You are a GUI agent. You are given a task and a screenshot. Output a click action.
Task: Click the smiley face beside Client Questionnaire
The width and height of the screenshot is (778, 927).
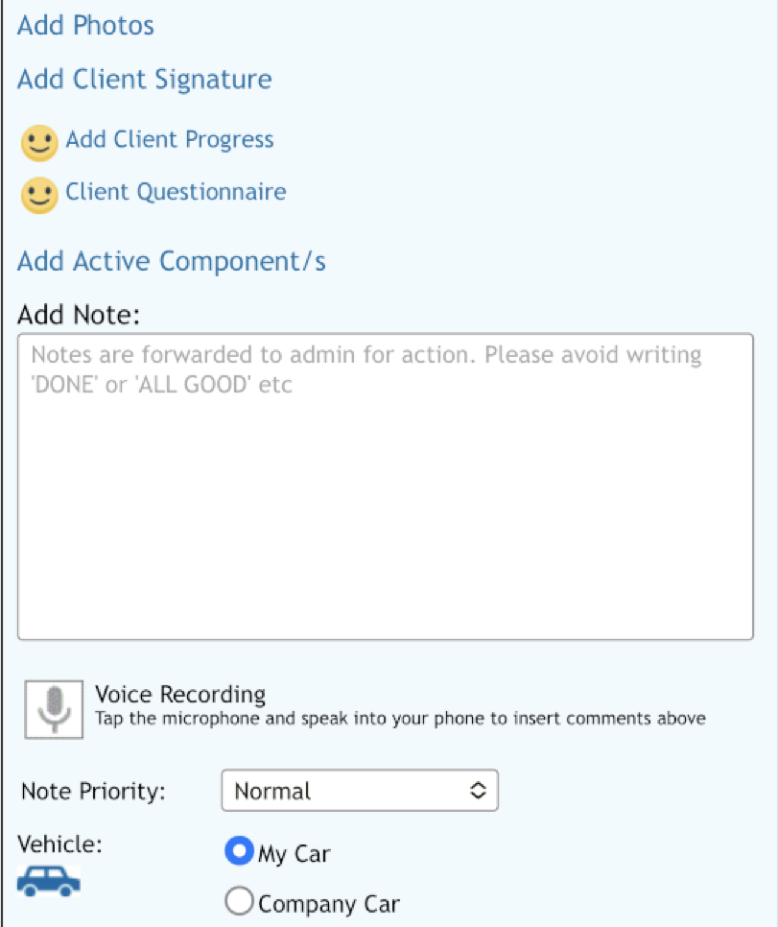tap(39, 195)
